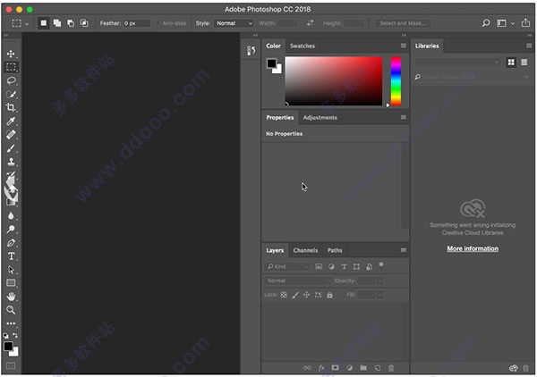This screenshot has width=537, height=377.
Task: Create a new layer group folder
Action: [363, 368]
